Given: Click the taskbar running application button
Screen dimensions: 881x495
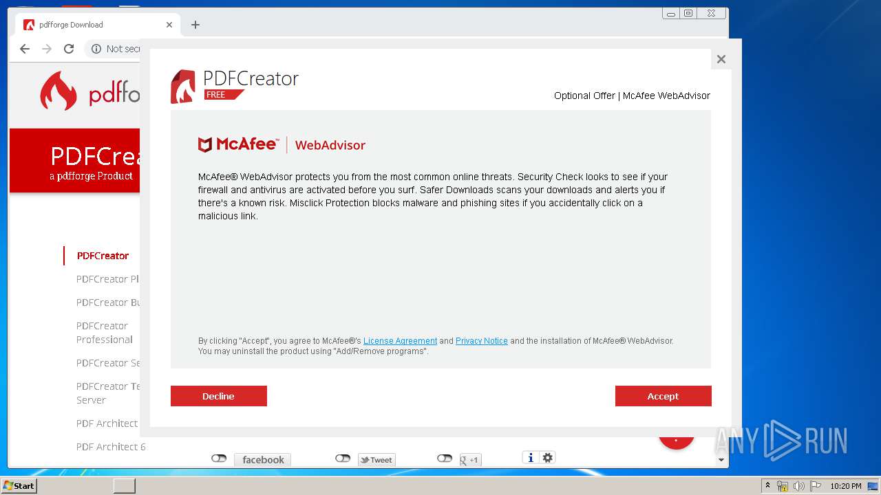Looking at the screenshot, I should tap(125, 486).
